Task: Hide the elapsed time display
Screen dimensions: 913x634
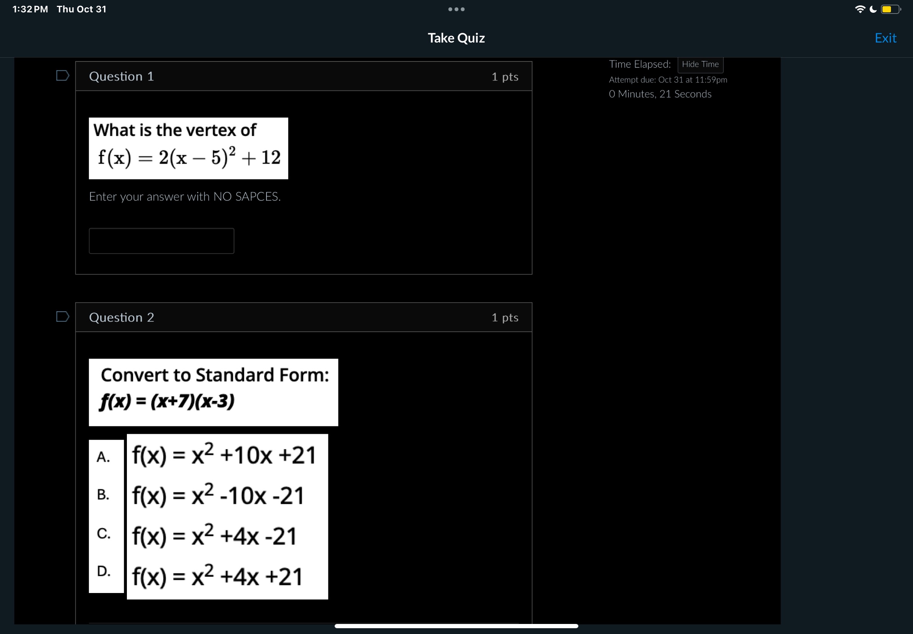Action: pyautogui.click(x=700, y=64)
